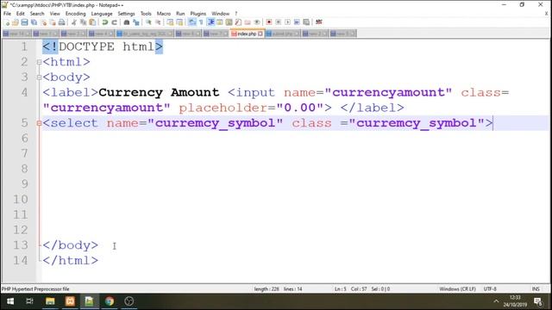This screenshot has width=552, height=310.
Task: Open the Search menu
Action: (37, 14)
